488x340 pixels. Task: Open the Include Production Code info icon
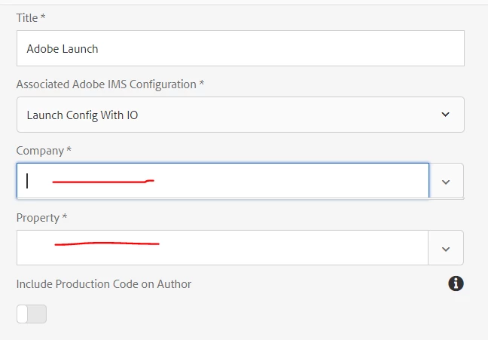456,283
